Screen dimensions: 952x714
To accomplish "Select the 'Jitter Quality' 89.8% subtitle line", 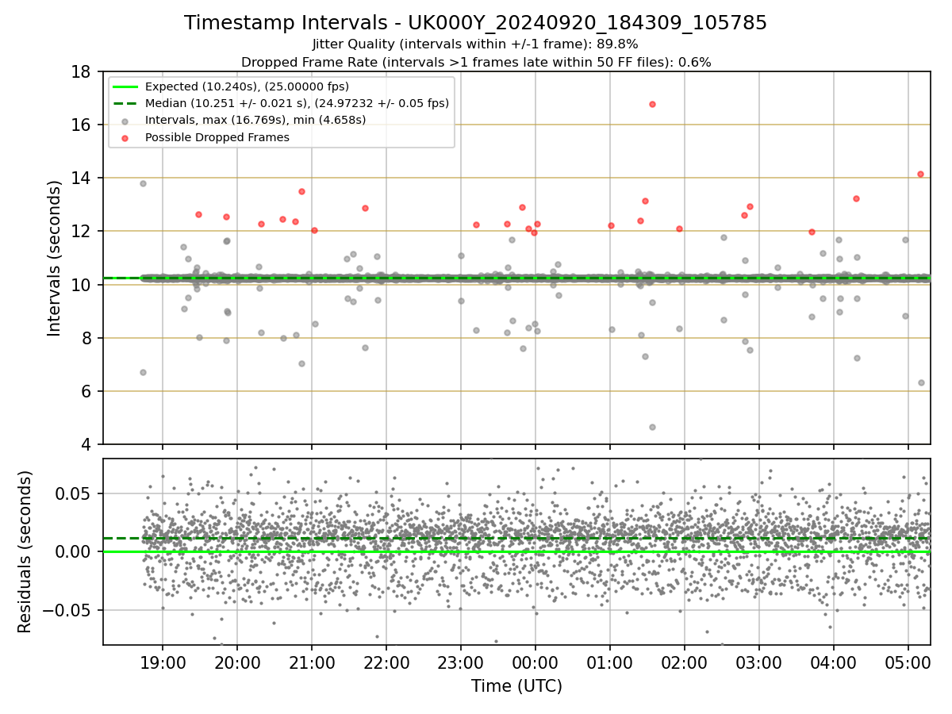I will pyautogui.click(x=475, y=44).
